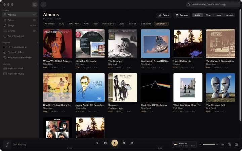The height and width of the screenshot is (151, 242).
Task: Click the 'Dire Straits' artist name
Action: [x=146, y=64]
